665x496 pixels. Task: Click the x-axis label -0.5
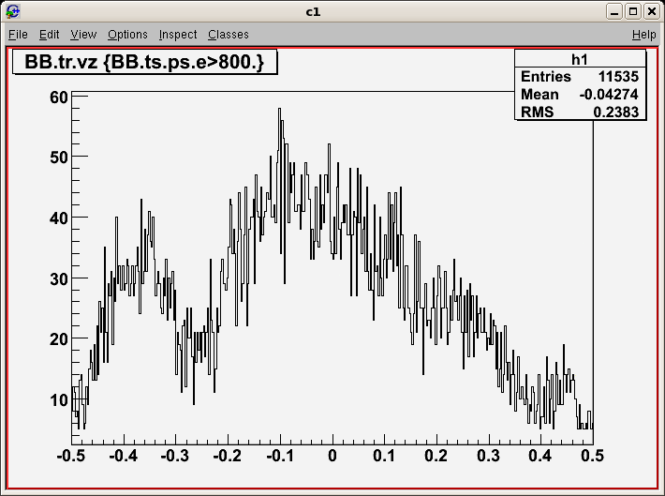pyautogui.click(x=71, y=456)
